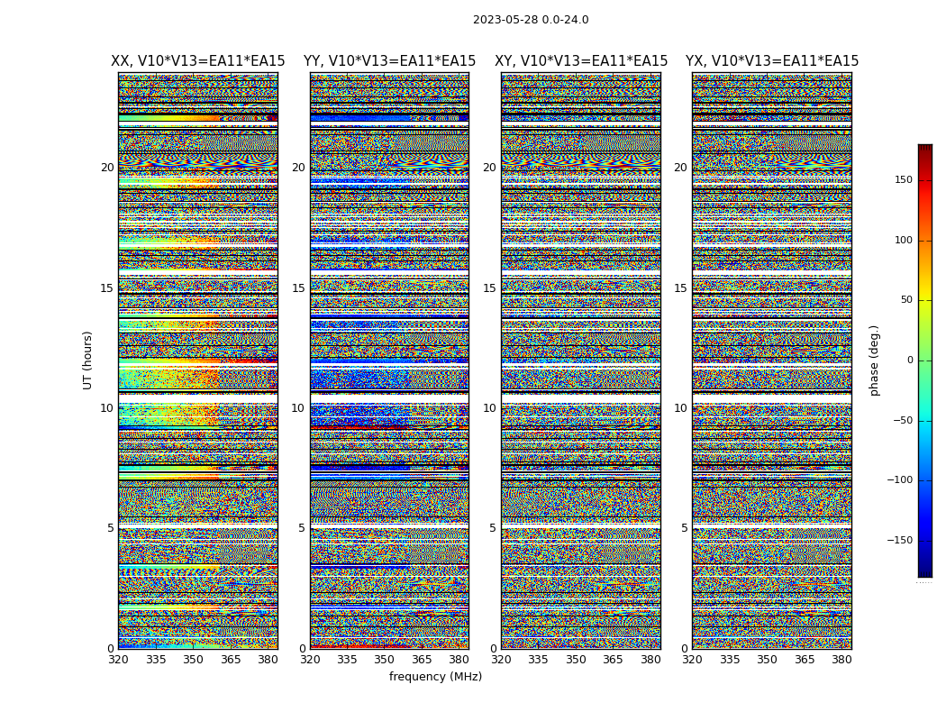This screenshot has width=946, height=721.
Task: Click the 380 frequency tick under YX panel
Action: click(841, 660)
